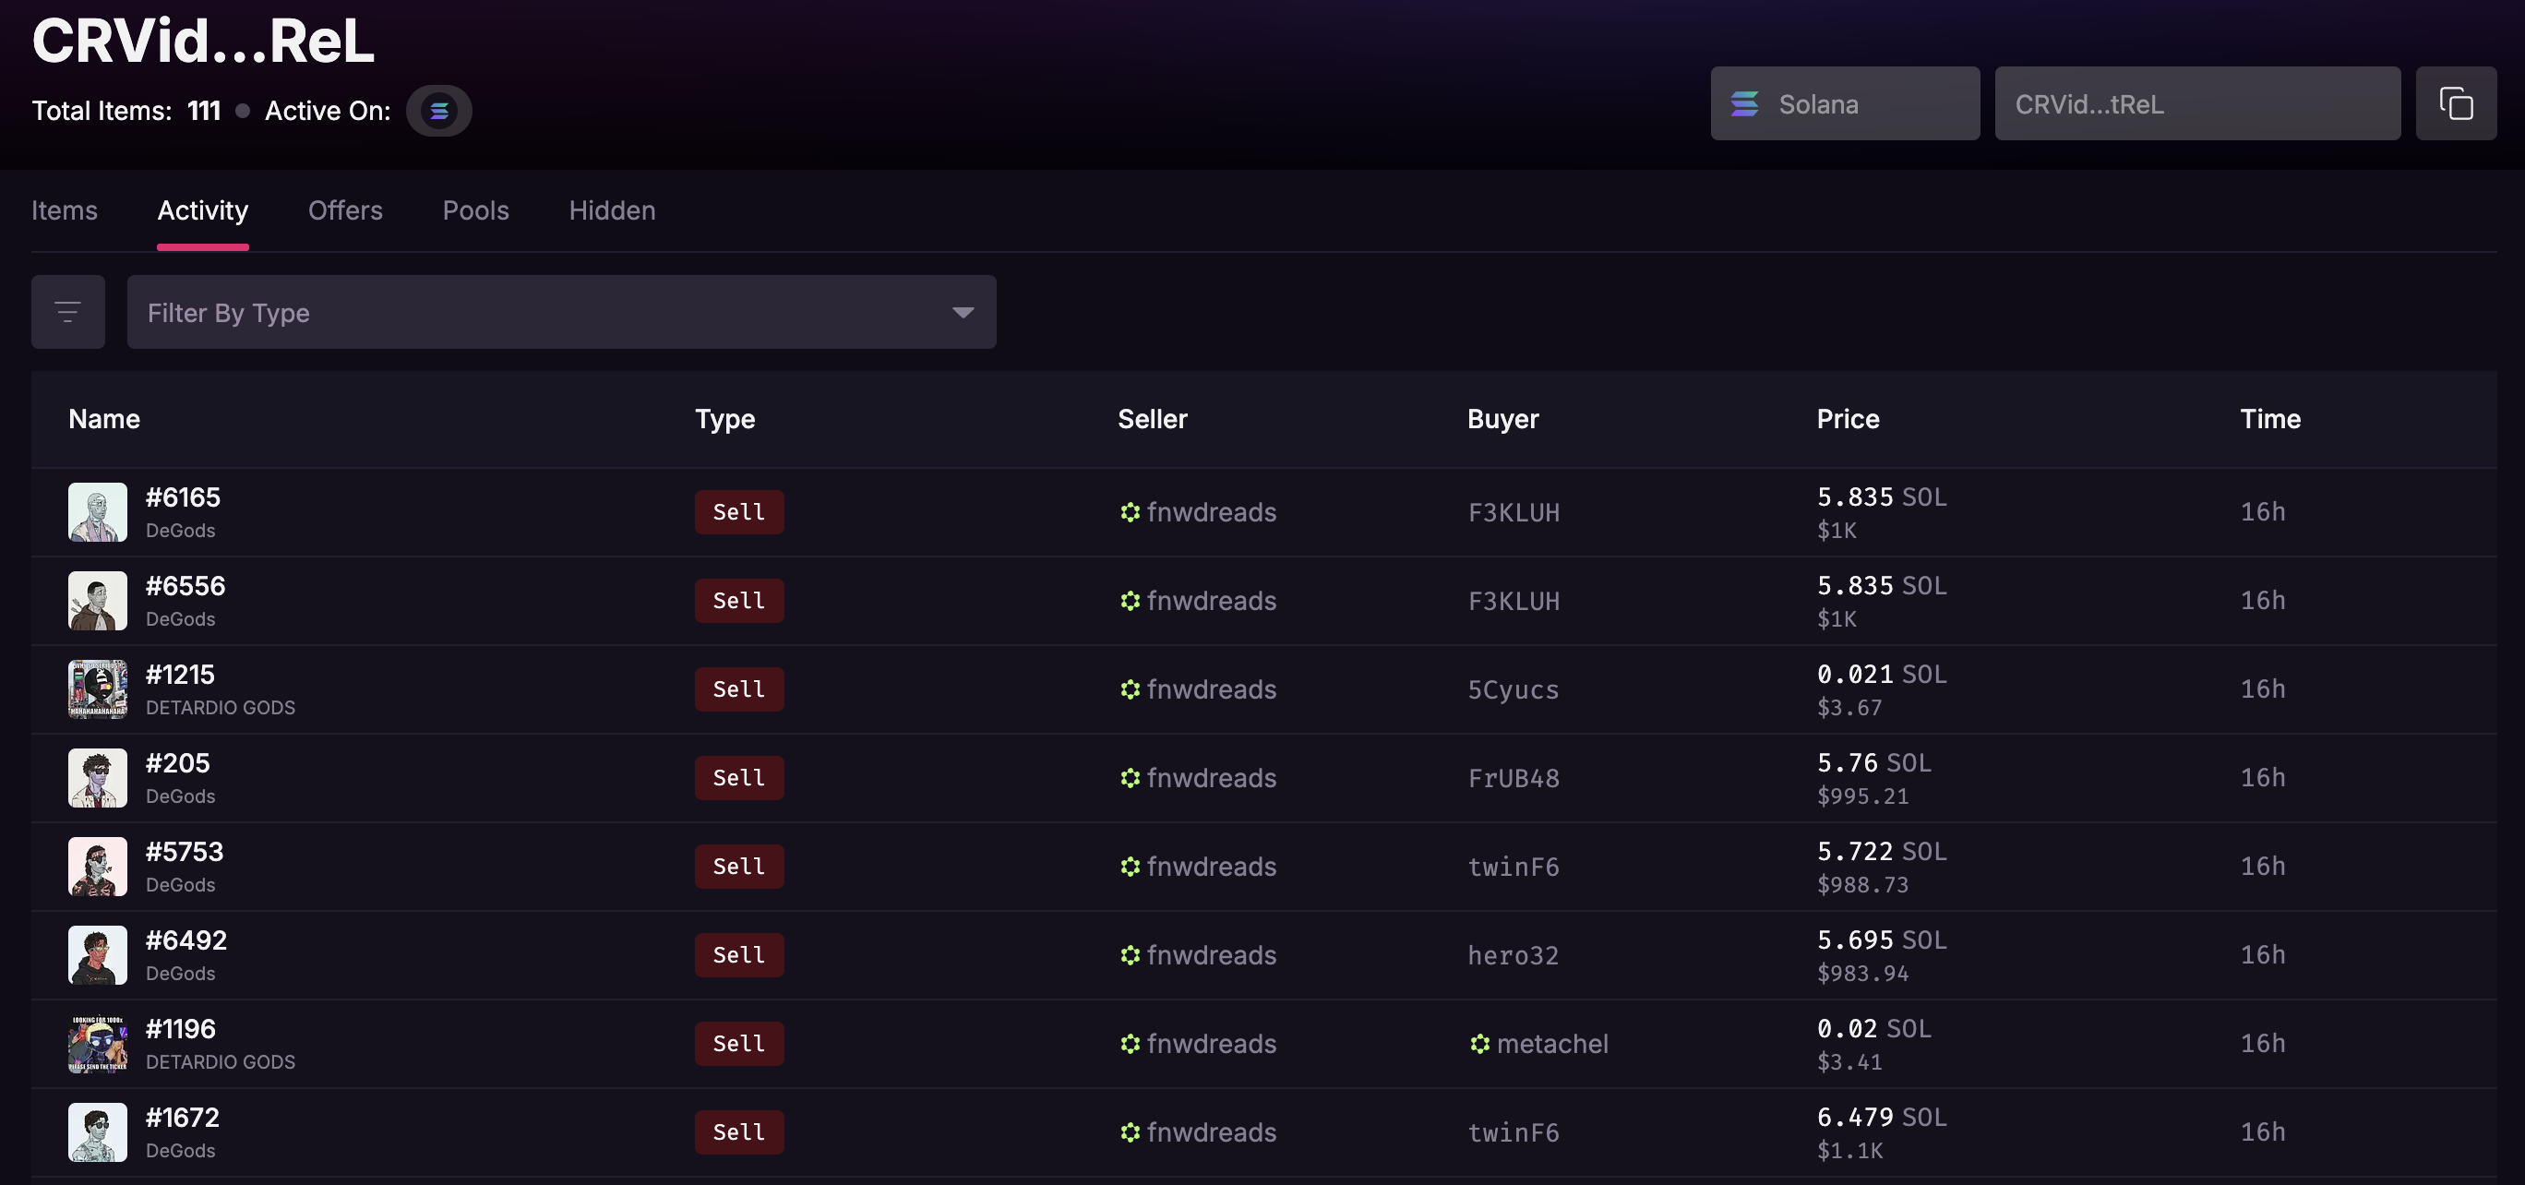
Task: Click the #1196 DETARDIO GODS thumbnail
Action: pos(97,1044)
